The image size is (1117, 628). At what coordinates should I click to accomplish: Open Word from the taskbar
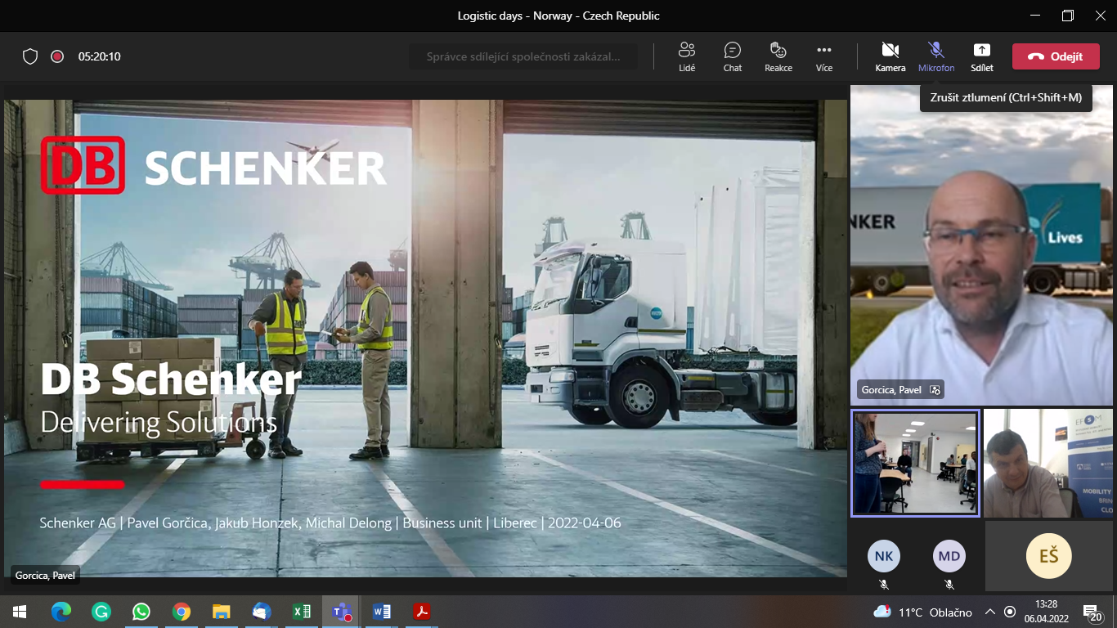click(382, 611)
